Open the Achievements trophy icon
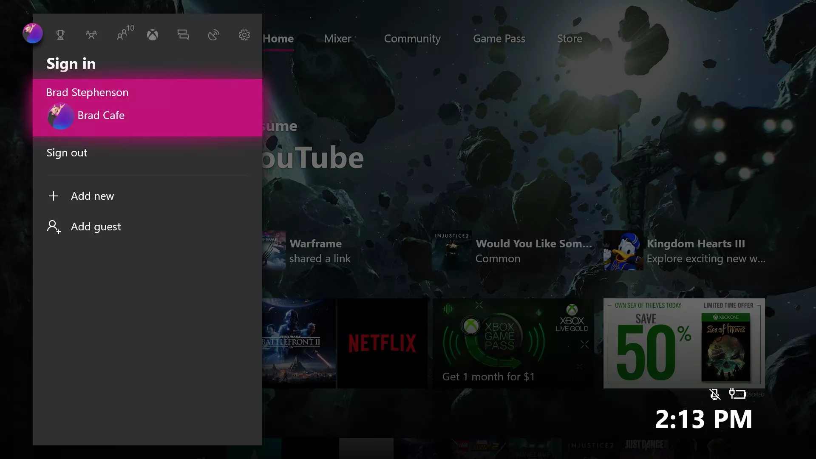The image size is (816, 459). (x=60, y=35)
